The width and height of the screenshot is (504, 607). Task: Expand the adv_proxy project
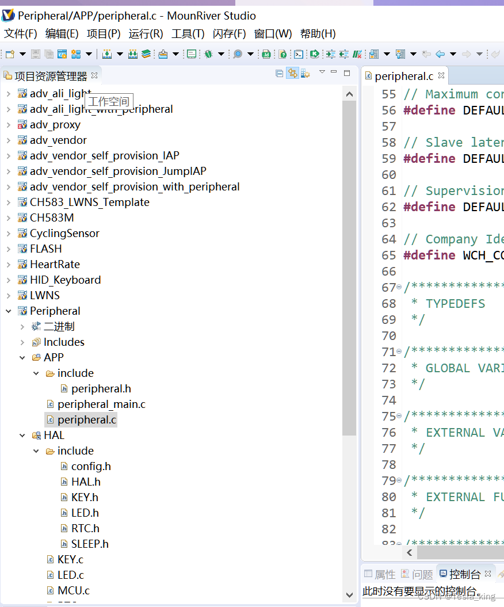(x=9, y=125)
